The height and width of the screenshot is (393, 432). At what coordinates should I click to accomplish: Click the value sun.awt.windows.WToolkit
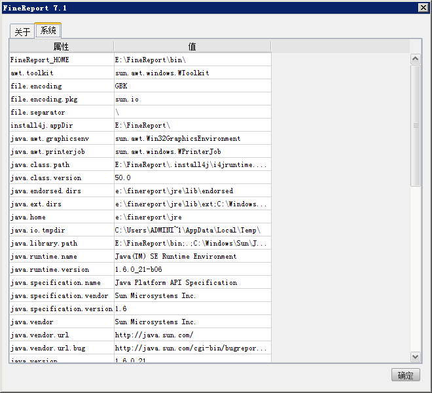192,73
